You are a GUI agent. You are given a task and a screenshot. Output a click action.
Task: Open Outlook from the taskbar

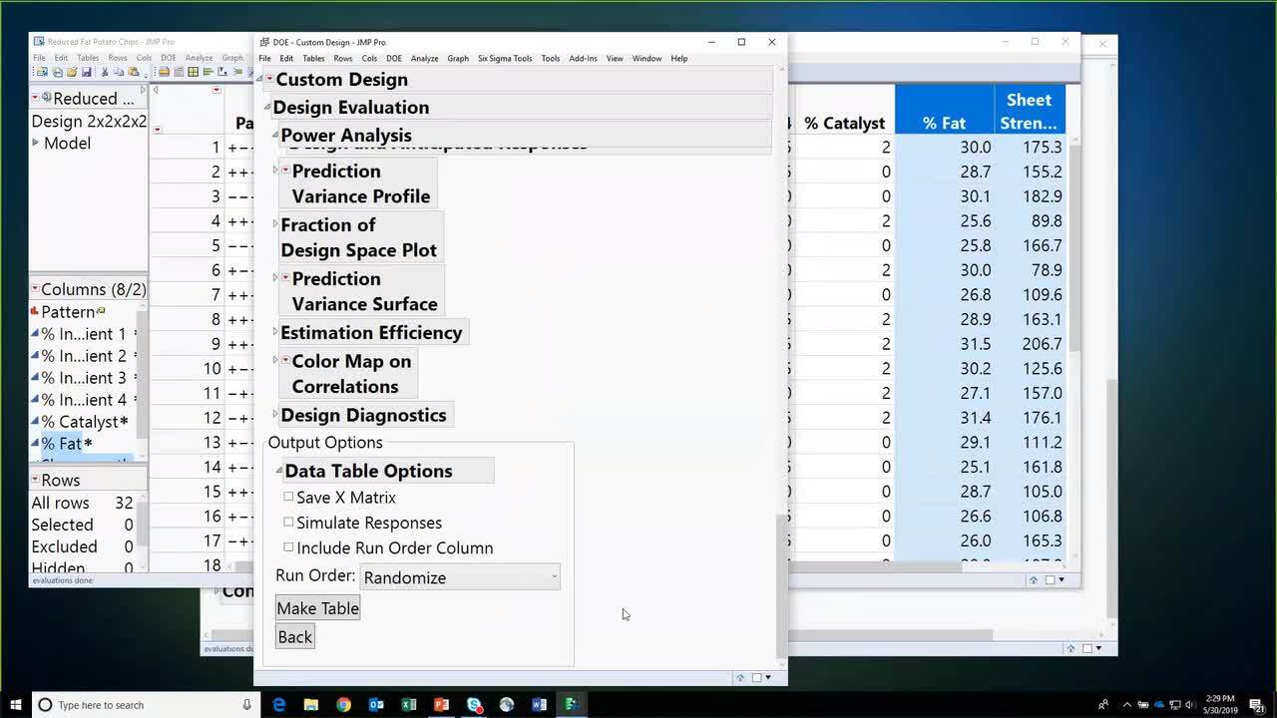coord(376,705)
